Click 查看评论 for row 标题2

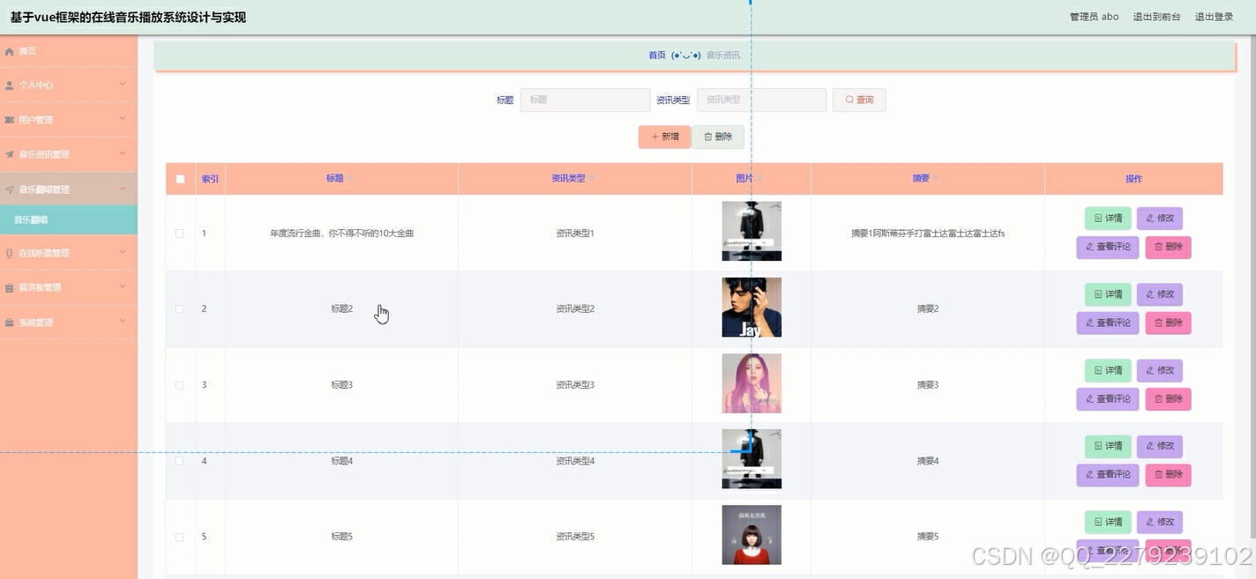coord(1108,323)
